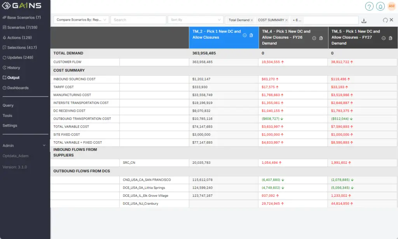Open Settings from the sidebar
Viewport: 398px width, 239px height.
click(x=10, y=125)
